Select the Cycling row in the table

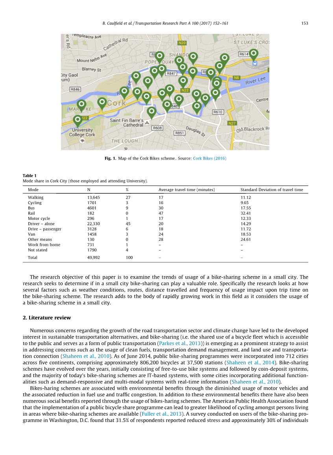[35, 203]
